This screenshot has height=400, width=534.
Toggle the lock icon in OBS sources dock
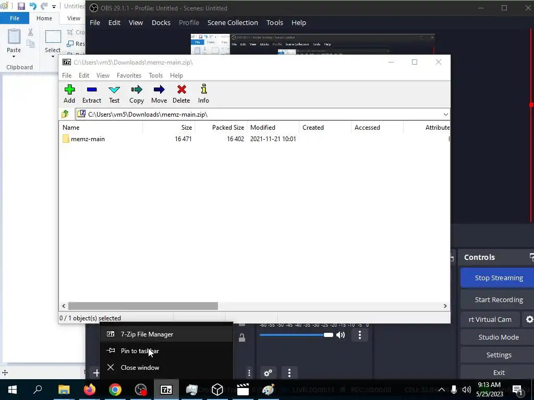[x=242, y=337]
